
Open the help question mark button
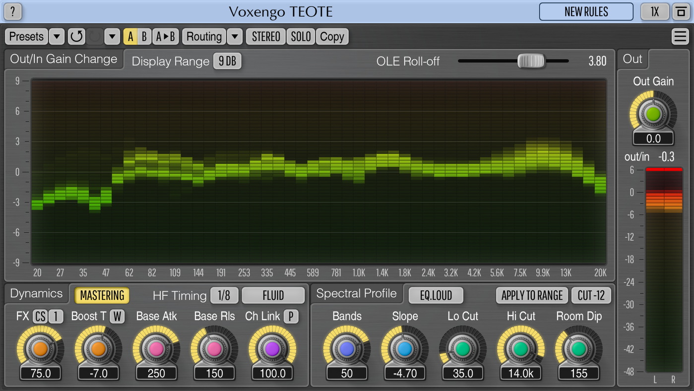tap(13, 11)
